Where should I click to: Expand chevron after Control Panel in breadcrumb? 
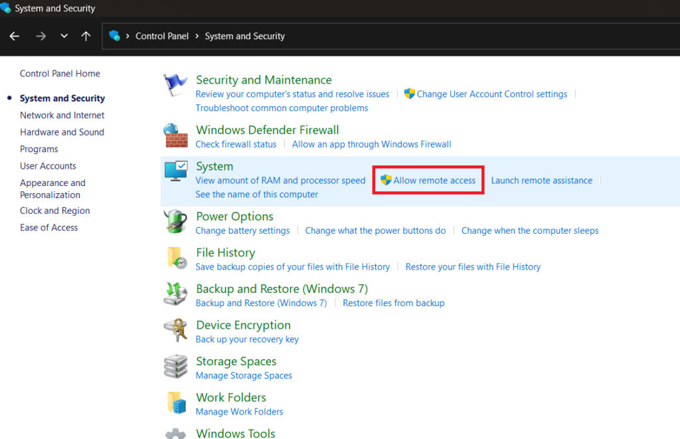coord(197,37)
